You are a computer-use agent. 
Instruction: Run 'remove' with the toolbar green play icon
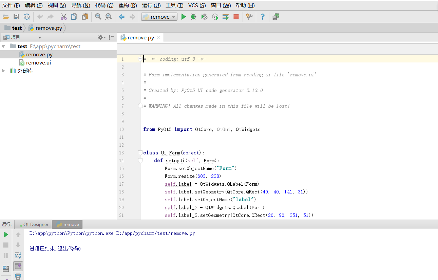184,17
